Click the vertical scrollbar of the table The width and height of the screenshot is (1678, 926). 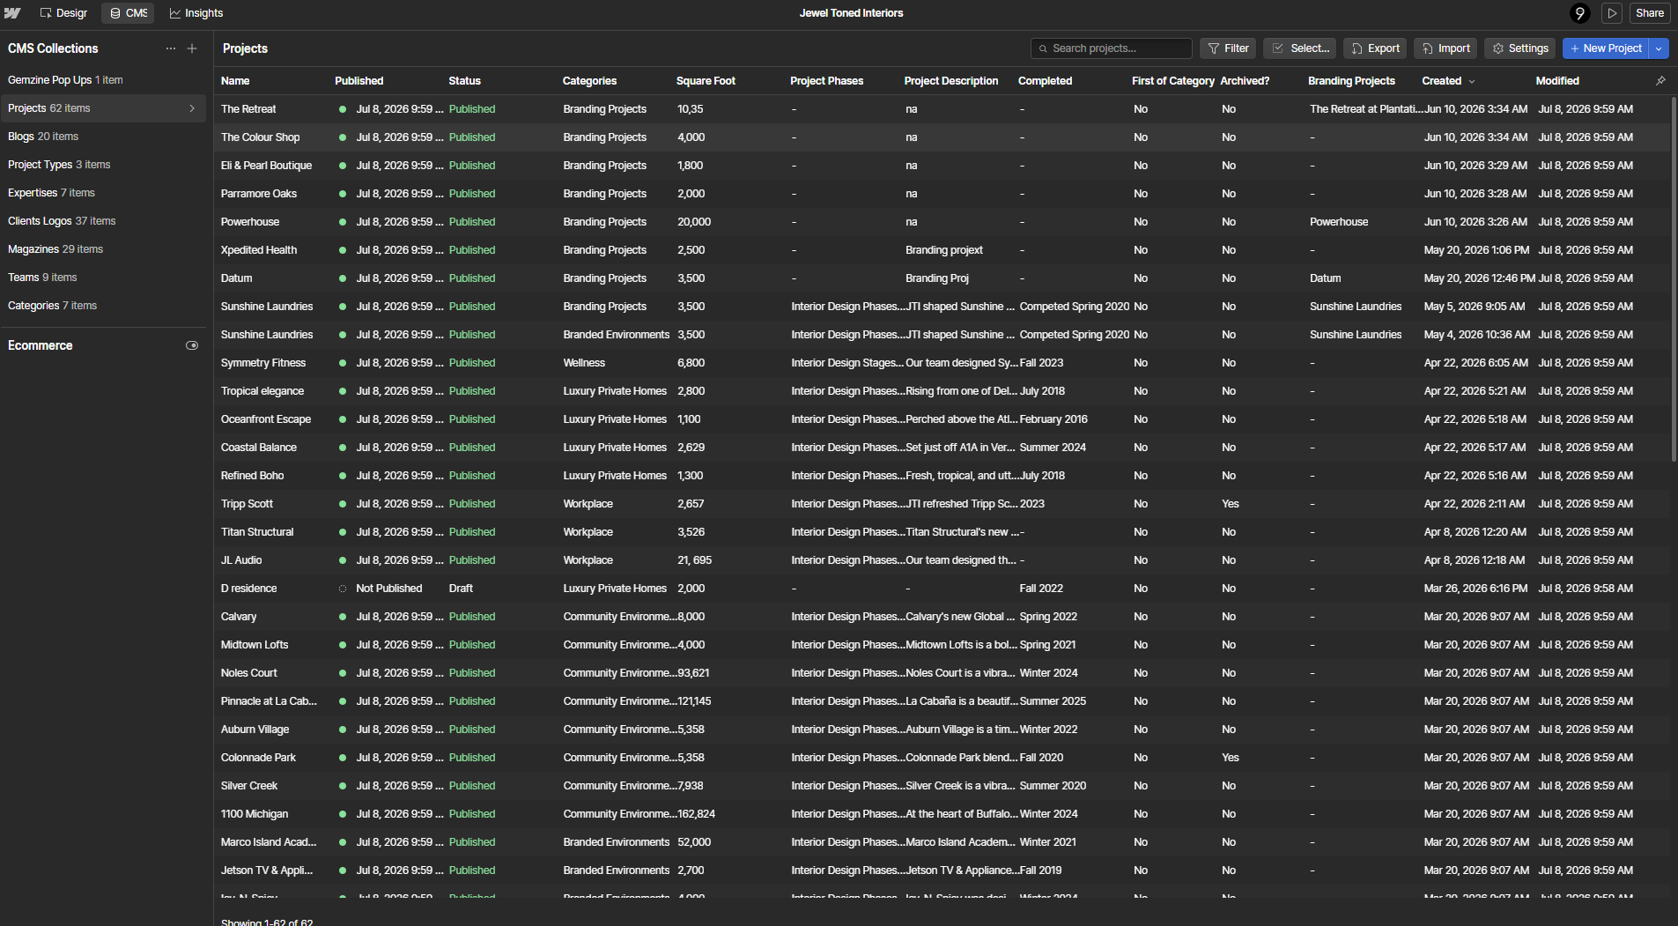1674,278
